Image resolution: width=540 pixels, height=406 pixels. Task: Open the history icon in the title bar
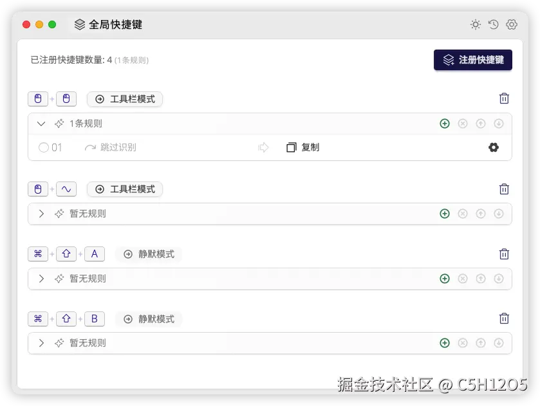pyautogui.click(x=493, y=24)
